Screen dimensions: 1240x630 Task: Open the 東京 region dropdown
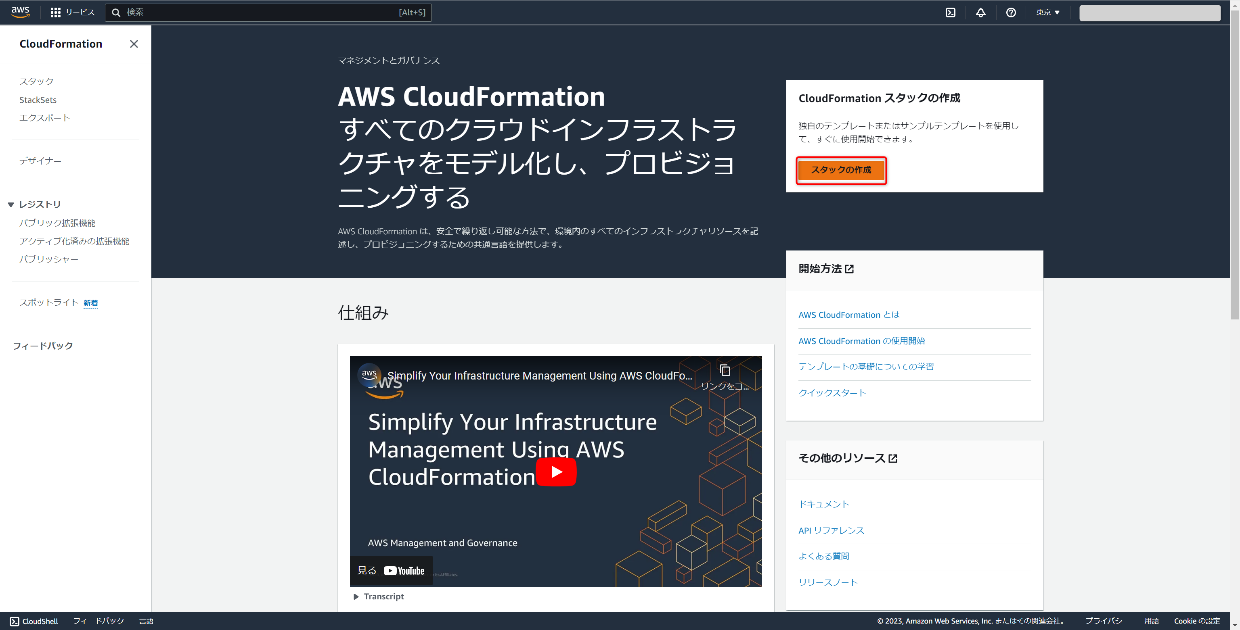[1048, 13]
